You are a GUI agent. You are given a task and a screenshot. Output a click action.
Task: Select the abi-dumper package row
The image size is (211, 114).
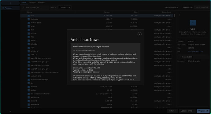pyautogui.click(x=97, y=97)
